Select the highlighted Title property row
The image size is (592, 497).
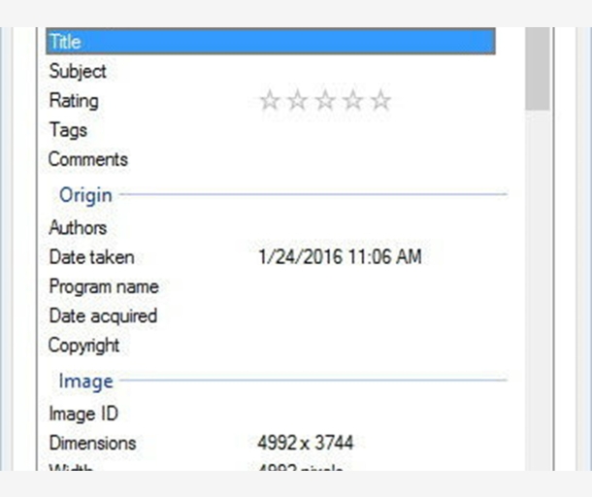pyautogui.click(x=270, y=42)
